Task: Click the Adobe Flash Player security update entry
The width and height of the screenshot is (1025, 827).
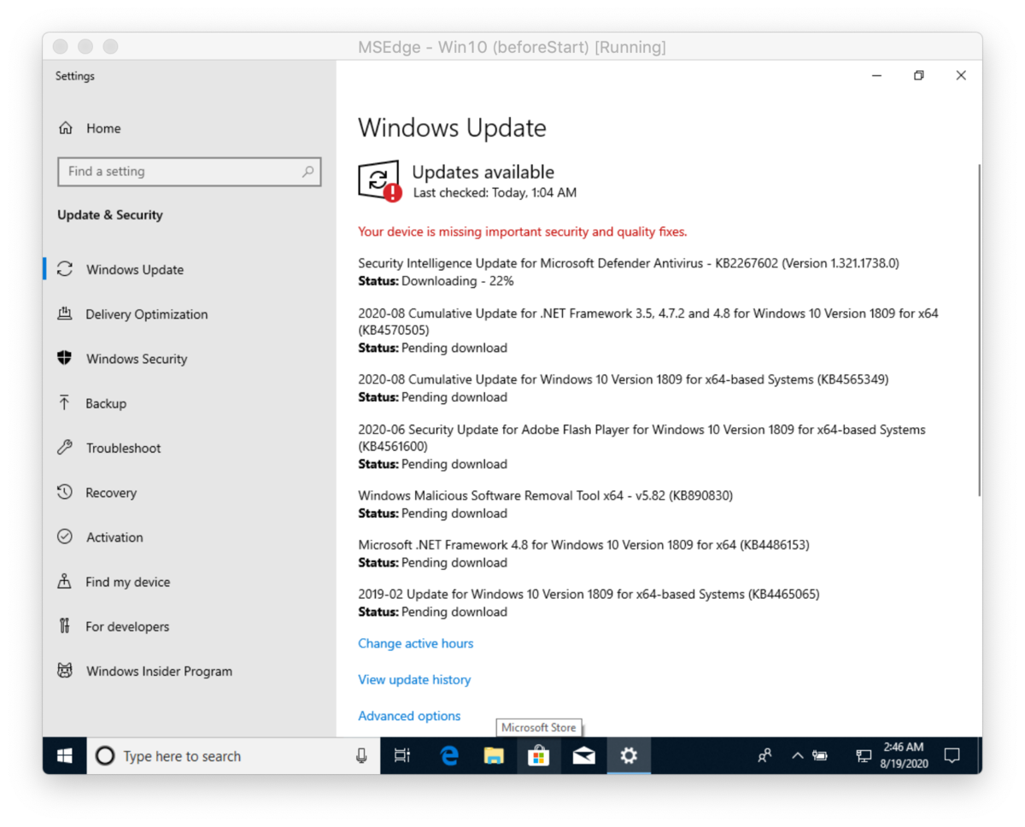Action: coord(641,437)
